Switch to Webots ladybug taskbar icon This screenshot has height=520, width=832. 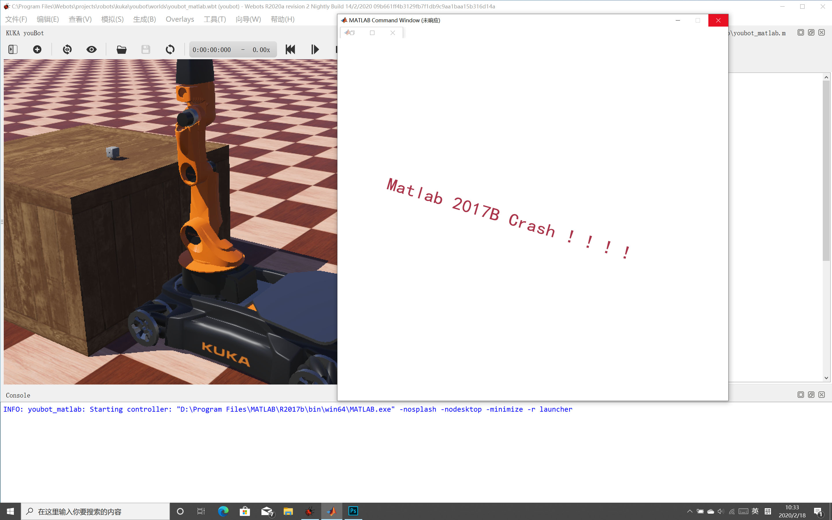pyautogui.click(x=310, y=511)
